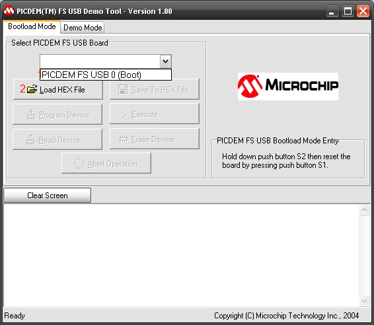This screenshot has width=374, height=325.
Task: Click the output log scroll down arrow
Action: (x=364, y=301)
